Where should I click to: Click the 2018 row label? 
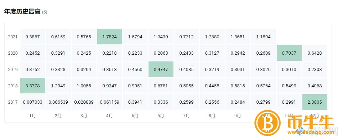click(x=13, y=86)
